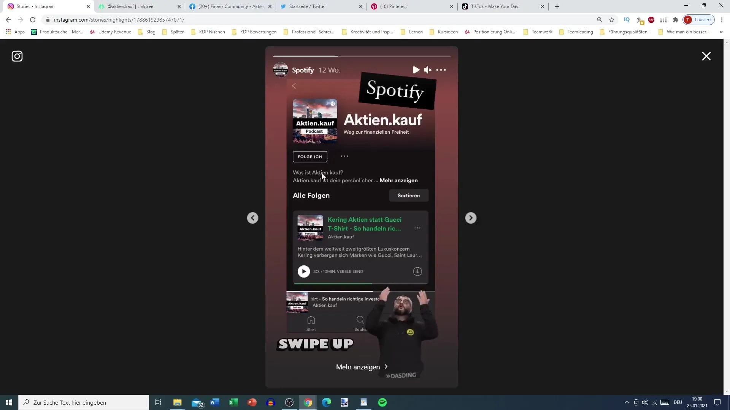Screen dimensions: 730x410
Task: Switch to the @aktien.kauf Linktree tab
Action: pos(139,6)
